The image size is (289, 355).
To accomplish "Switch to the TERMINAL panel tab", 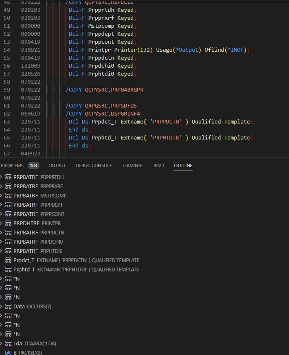I will (133, 166).
